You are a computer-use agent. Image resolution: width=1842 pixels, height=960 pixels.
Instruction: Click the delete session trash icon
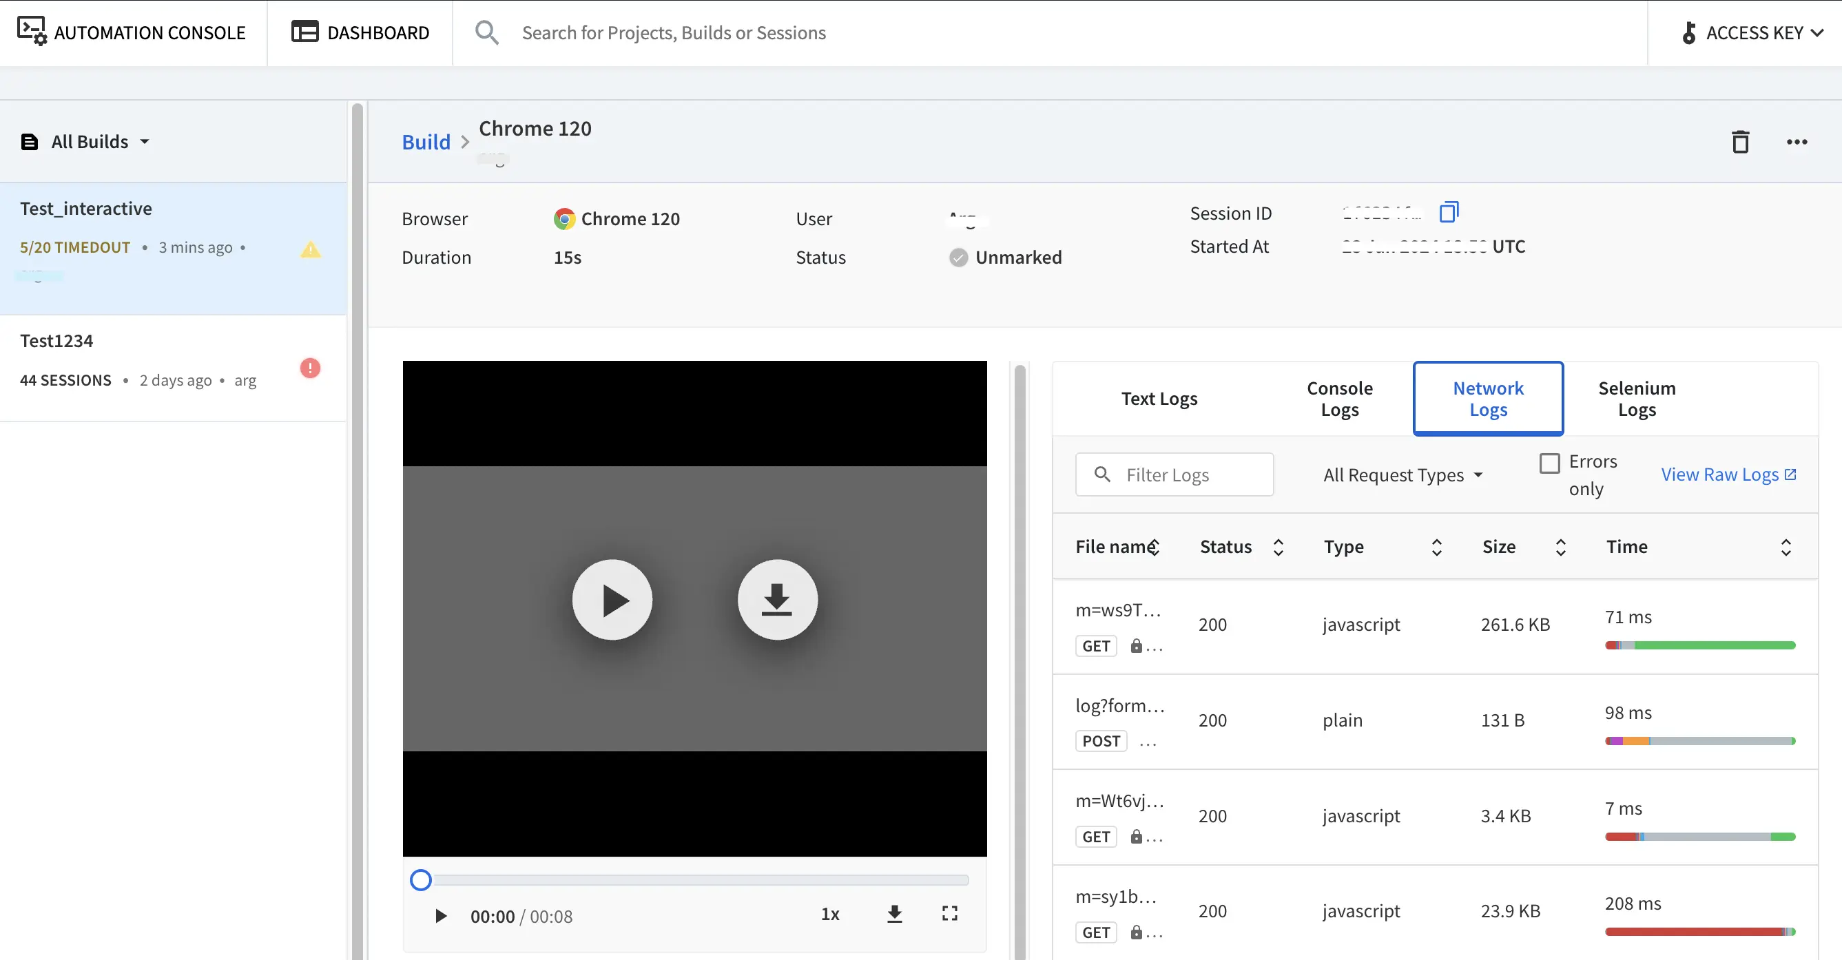(x=1740, y=142)
